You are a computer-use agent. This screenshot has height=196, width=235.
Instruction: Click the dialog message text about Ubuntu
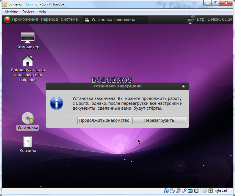coord(127,103)
